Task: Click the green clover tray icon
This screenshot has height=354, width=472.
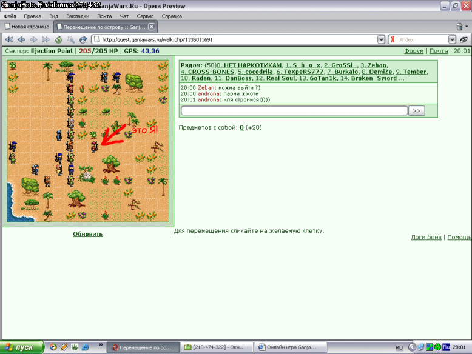Action: point(437,347)
